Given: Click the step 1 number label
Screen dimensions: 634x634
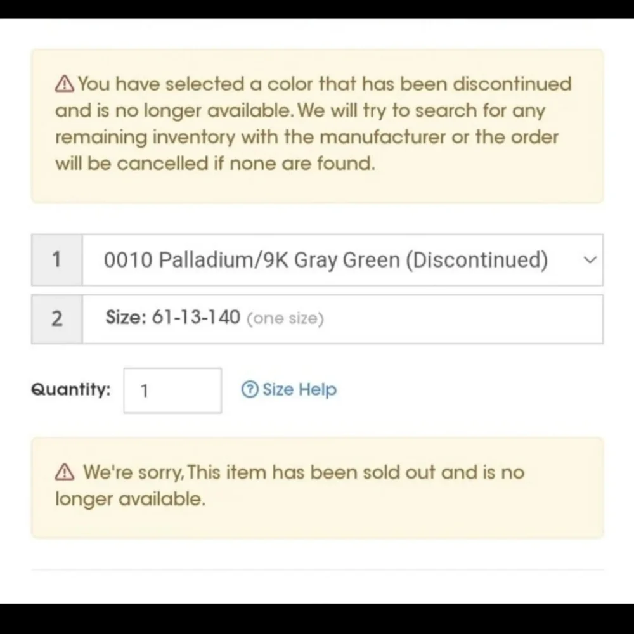Looking at the screenshot, I should coord(57,259).
